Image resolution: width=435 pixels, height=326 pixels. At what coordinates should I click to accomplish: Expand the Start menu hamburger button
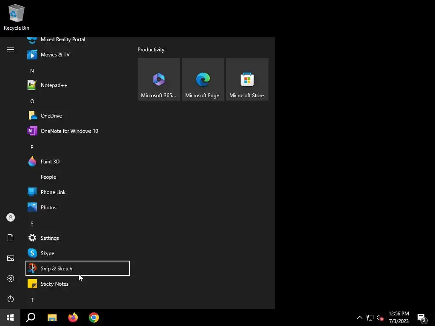[11, 49]
